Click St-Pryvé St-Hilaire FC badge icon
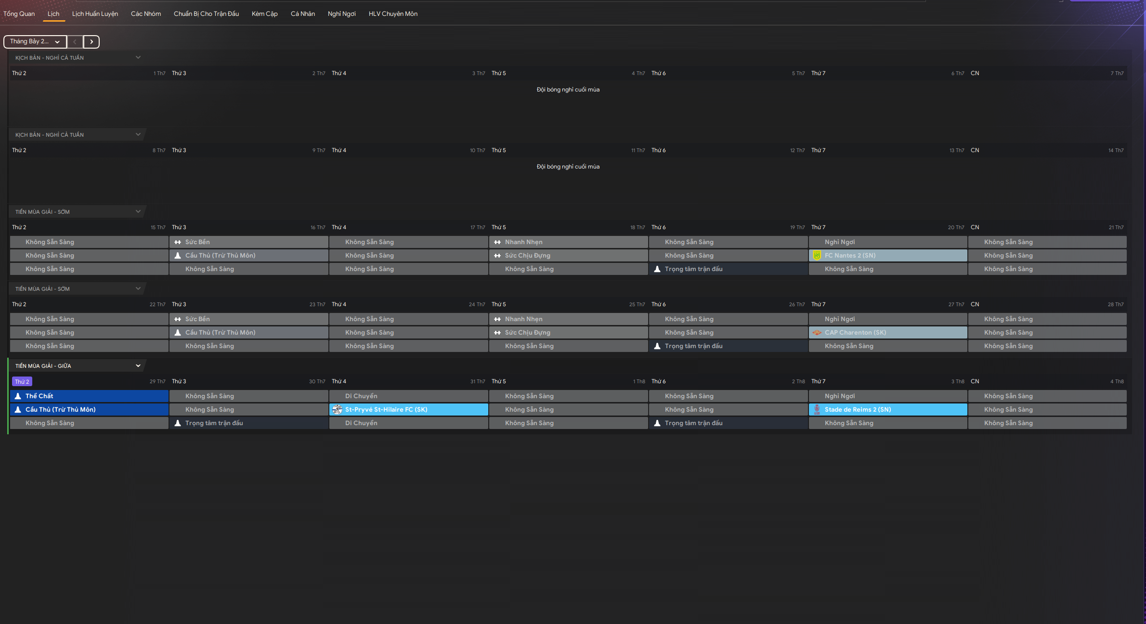The image size is (1146, 624). [337, 410]
